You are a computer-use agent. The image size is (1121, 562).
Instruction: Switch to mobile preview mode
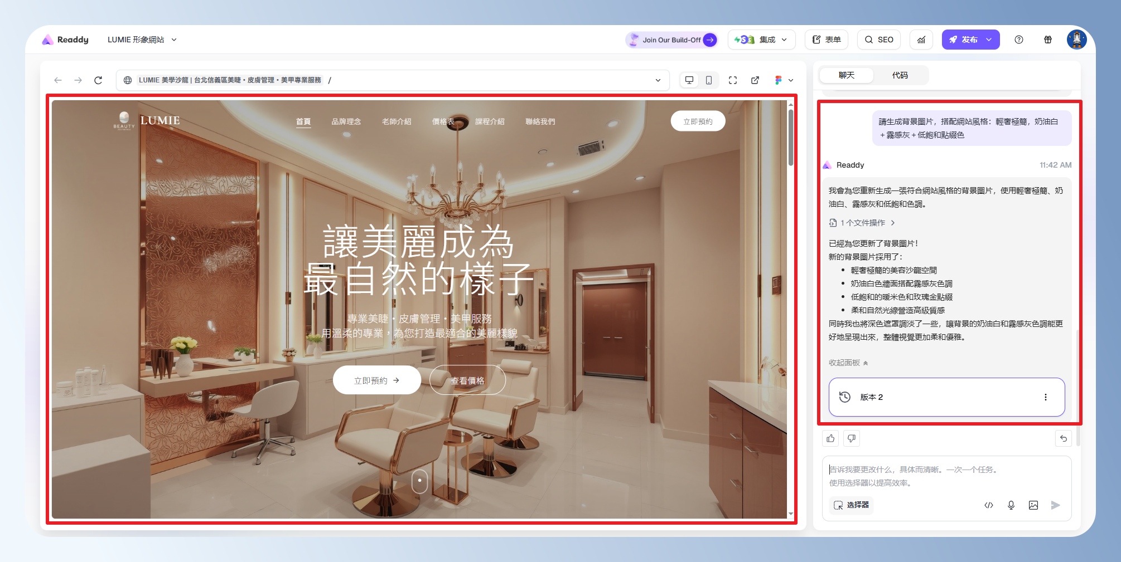coord(709,80)
